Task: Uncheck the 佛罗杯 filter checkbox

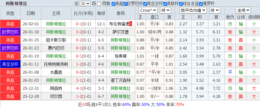Action: tap(201, 4)
